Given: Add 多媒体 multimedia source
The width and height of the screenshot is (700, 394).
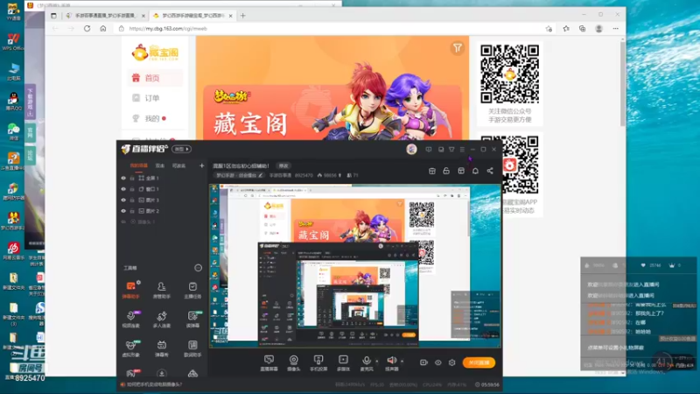Looking at the screenshot, I should (x=343, y=363).
